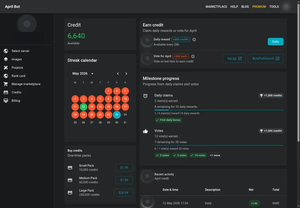
Task: Click the billing icon in sidebar
Action: click(6, 101)
